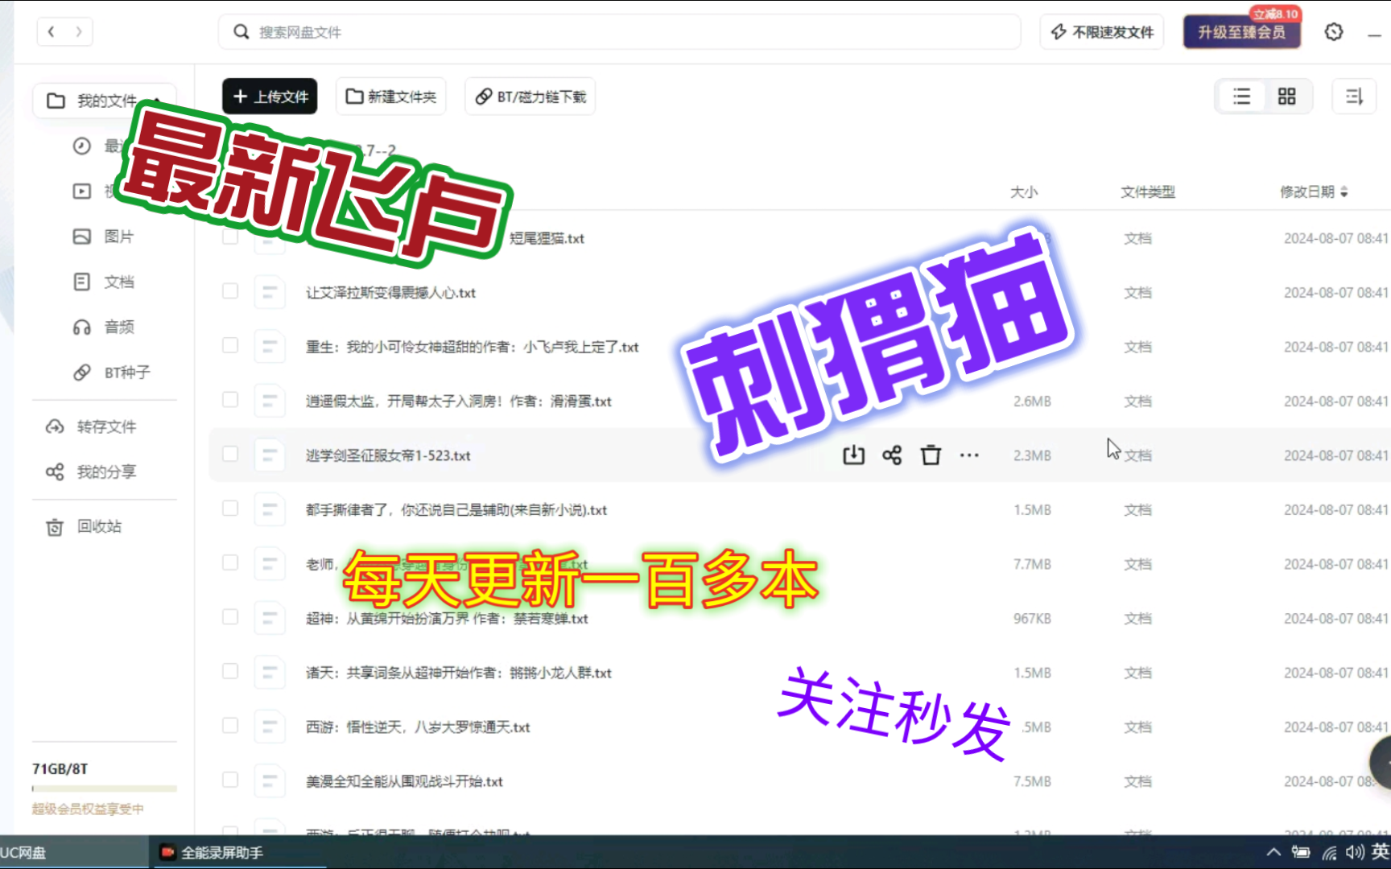This screenshot has height=869, width=1391.
Task: Click the video category icon in sidebar
Action: click(x=82, y=191)
